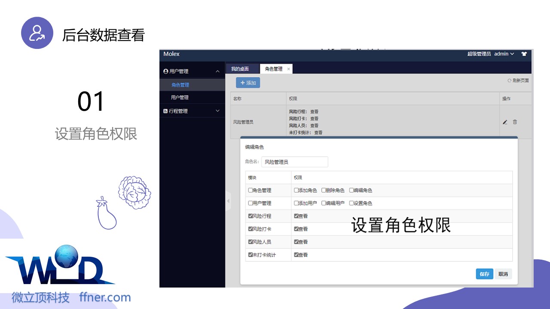Click the 角色名 input field

coord(294,162)
